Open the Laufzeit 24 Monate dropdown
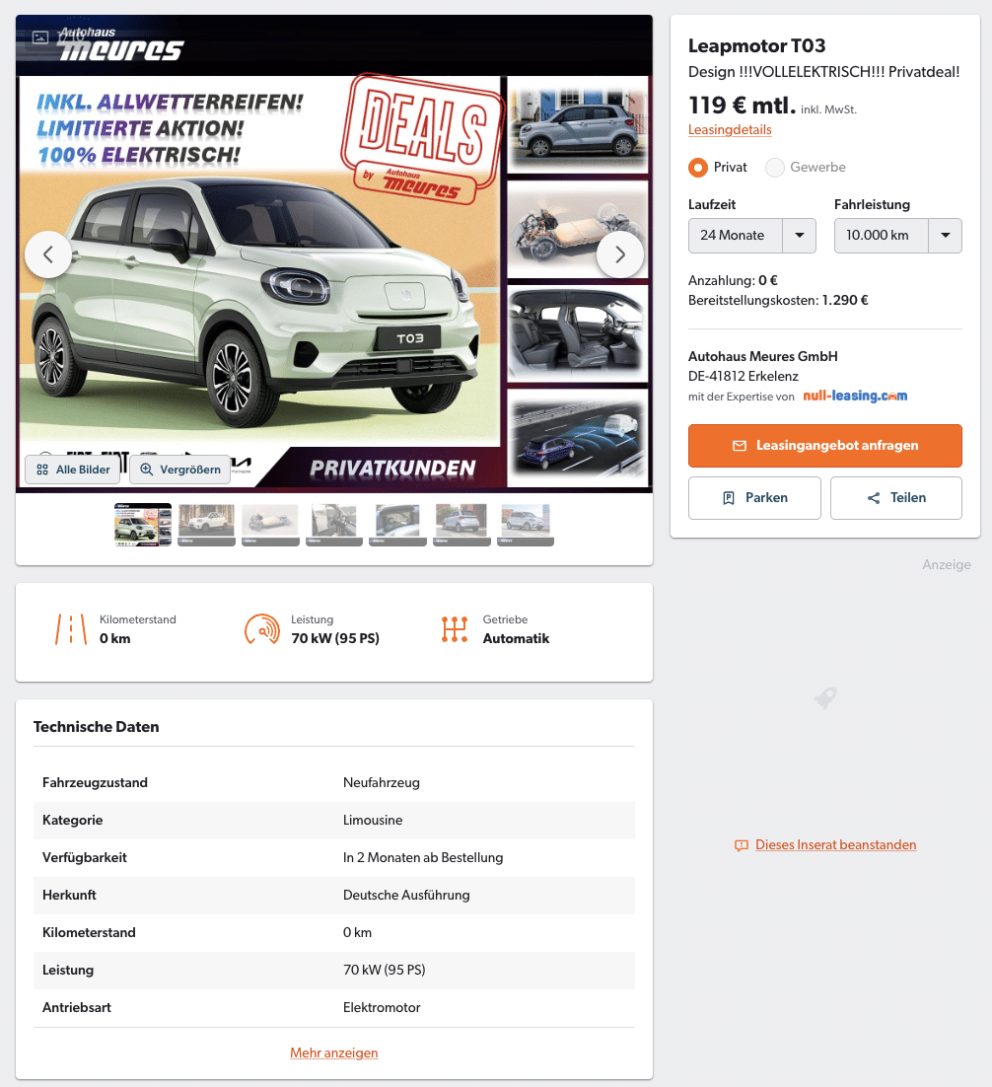 coord(752,236)
